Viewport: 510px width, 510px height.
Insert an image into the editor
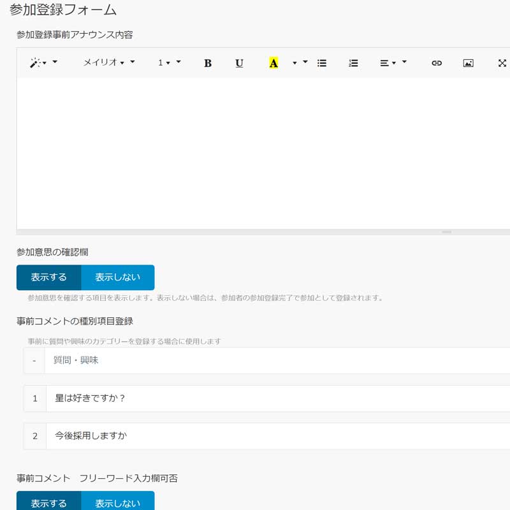point(468,62)
